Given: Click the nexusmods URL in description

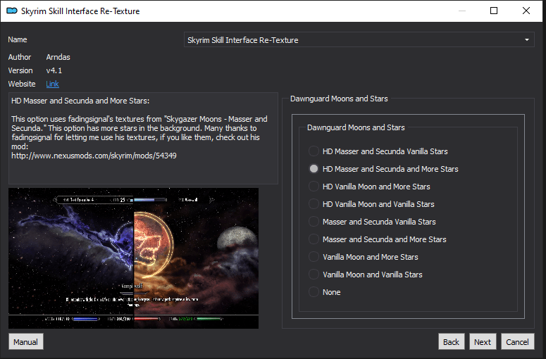Looking at the screenshot, I should (94, 156).
